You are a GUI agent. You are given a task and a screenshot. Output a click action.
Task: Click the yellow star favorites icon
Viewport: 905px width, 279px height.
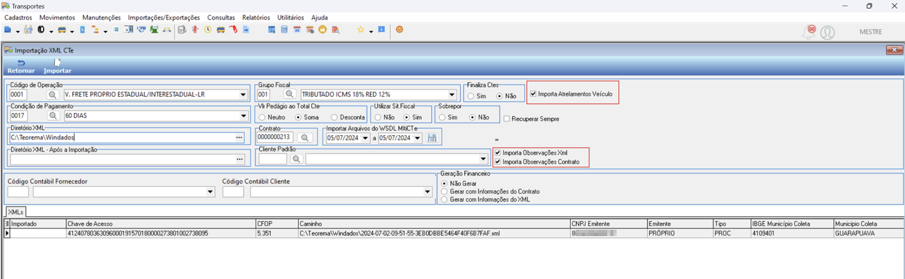(360, 30)
